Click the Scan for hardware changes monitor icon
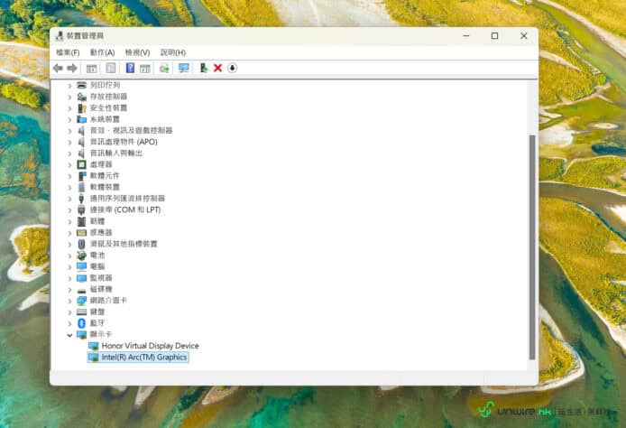The width and height of the screenshot is (626, 428). (x=184, y=68)
